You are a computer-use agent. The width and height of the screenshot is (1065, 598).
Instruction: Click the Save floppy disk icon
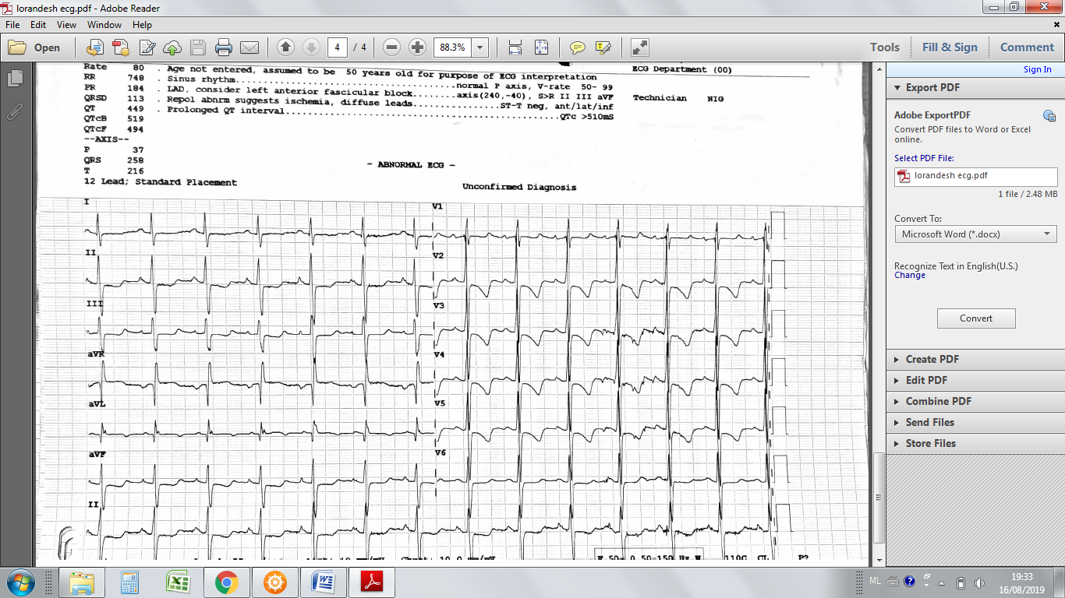click(198, 47)
